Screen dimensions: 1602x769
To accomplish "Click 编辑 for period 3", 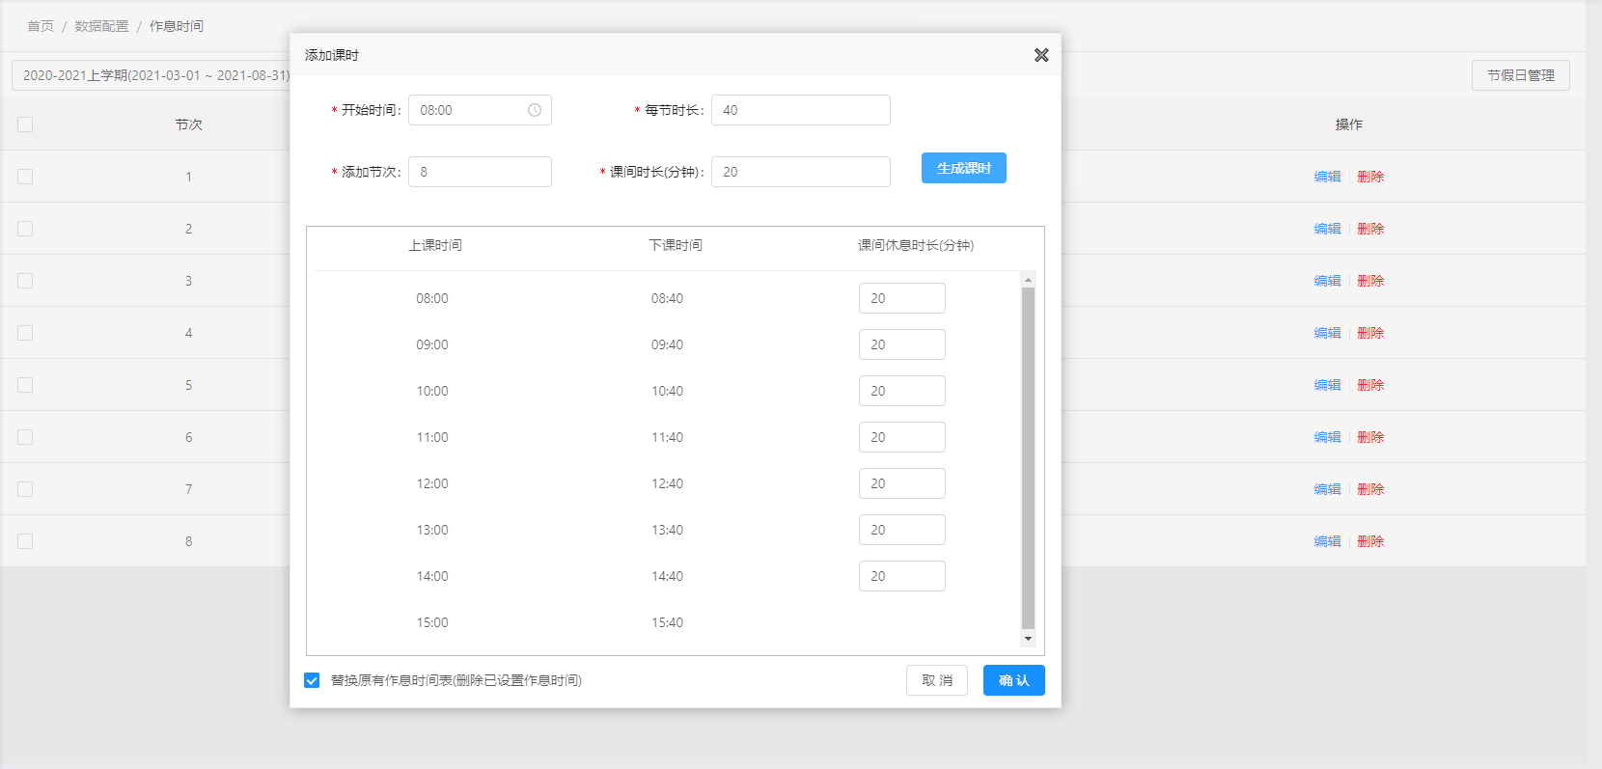I will tap(1328, 281).
